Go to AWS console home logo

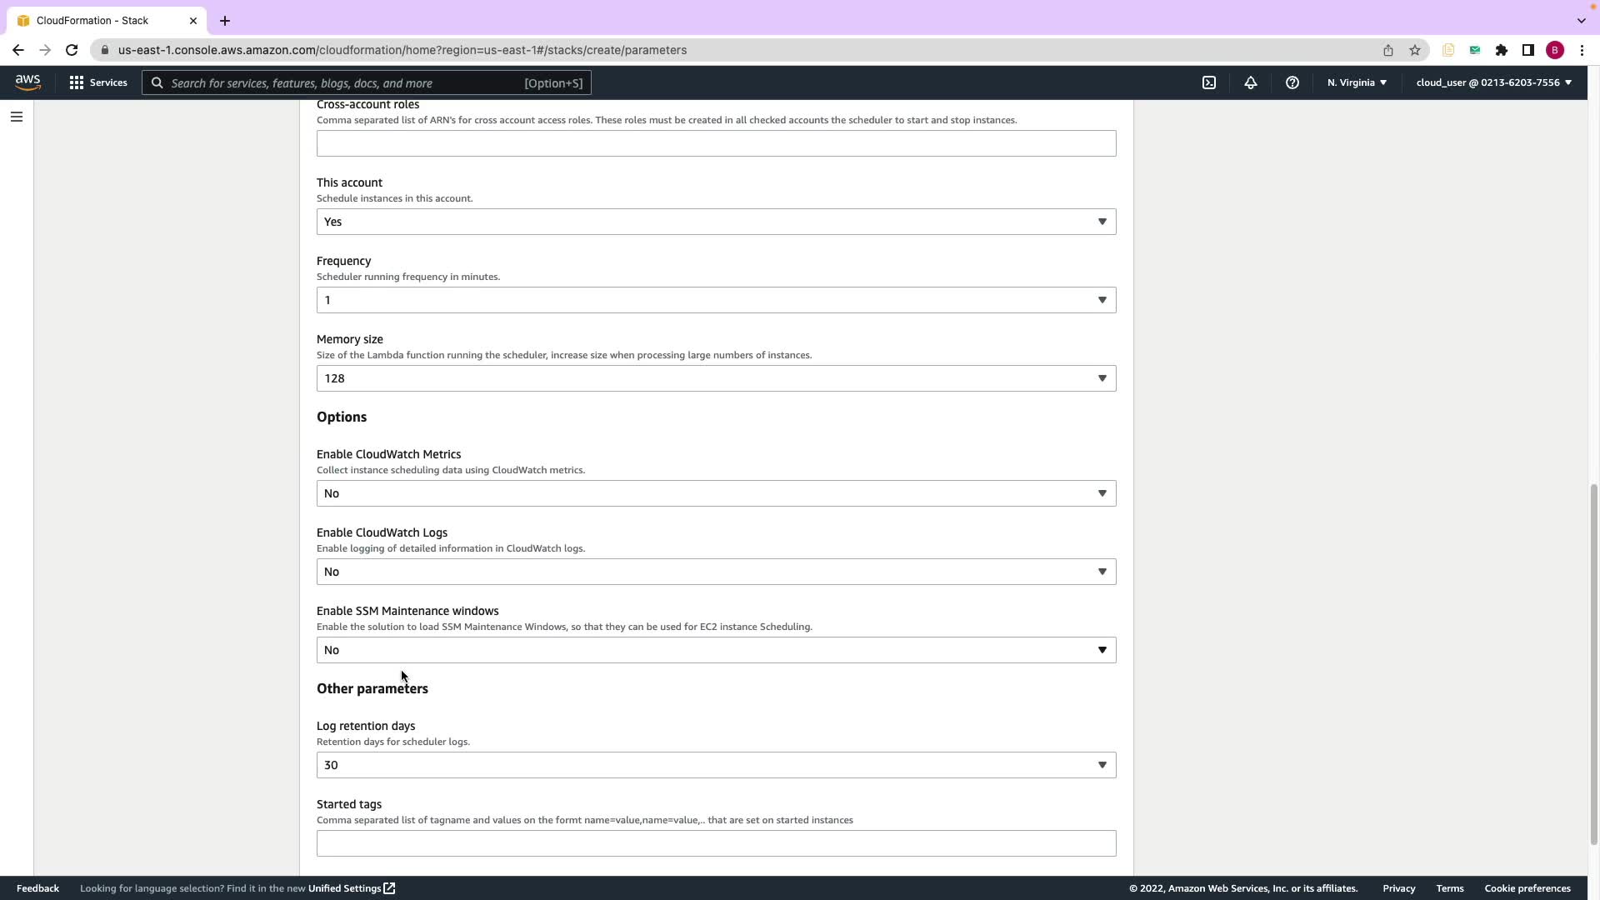click(x=27, y=82)
